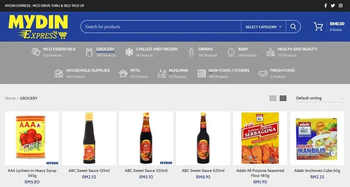Open the Chilled and Frozen category
The height and width of the screenshot is (187, 350).
157,49
